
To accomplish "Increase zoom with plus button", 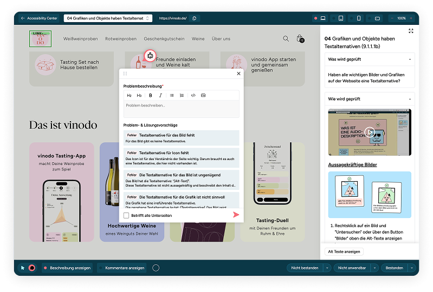I will (411, 18).
